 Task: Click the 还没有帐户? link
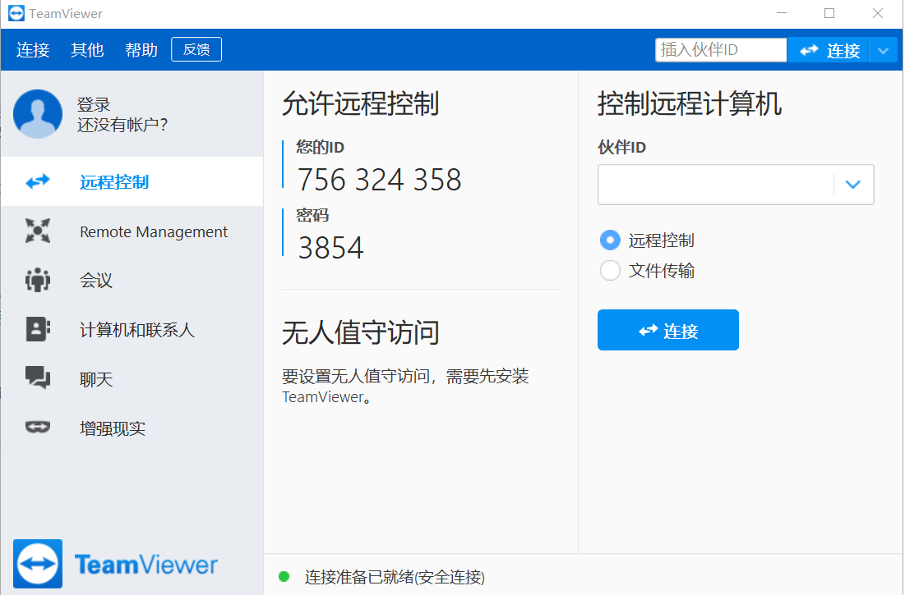pyautogui.click(x=122, y=125)
